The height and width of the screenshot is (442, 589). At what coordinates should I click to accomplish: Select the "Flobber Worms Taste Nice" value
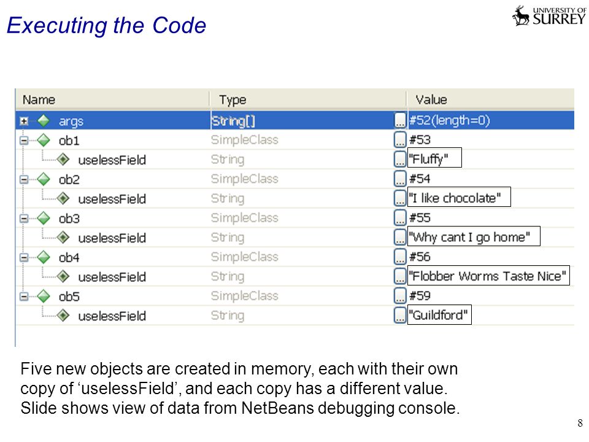tap(488, 276)
